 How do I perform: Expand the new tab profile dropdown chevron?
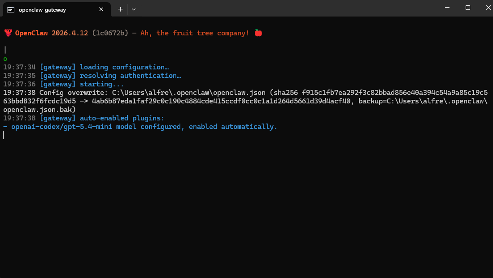pos(134,9)
